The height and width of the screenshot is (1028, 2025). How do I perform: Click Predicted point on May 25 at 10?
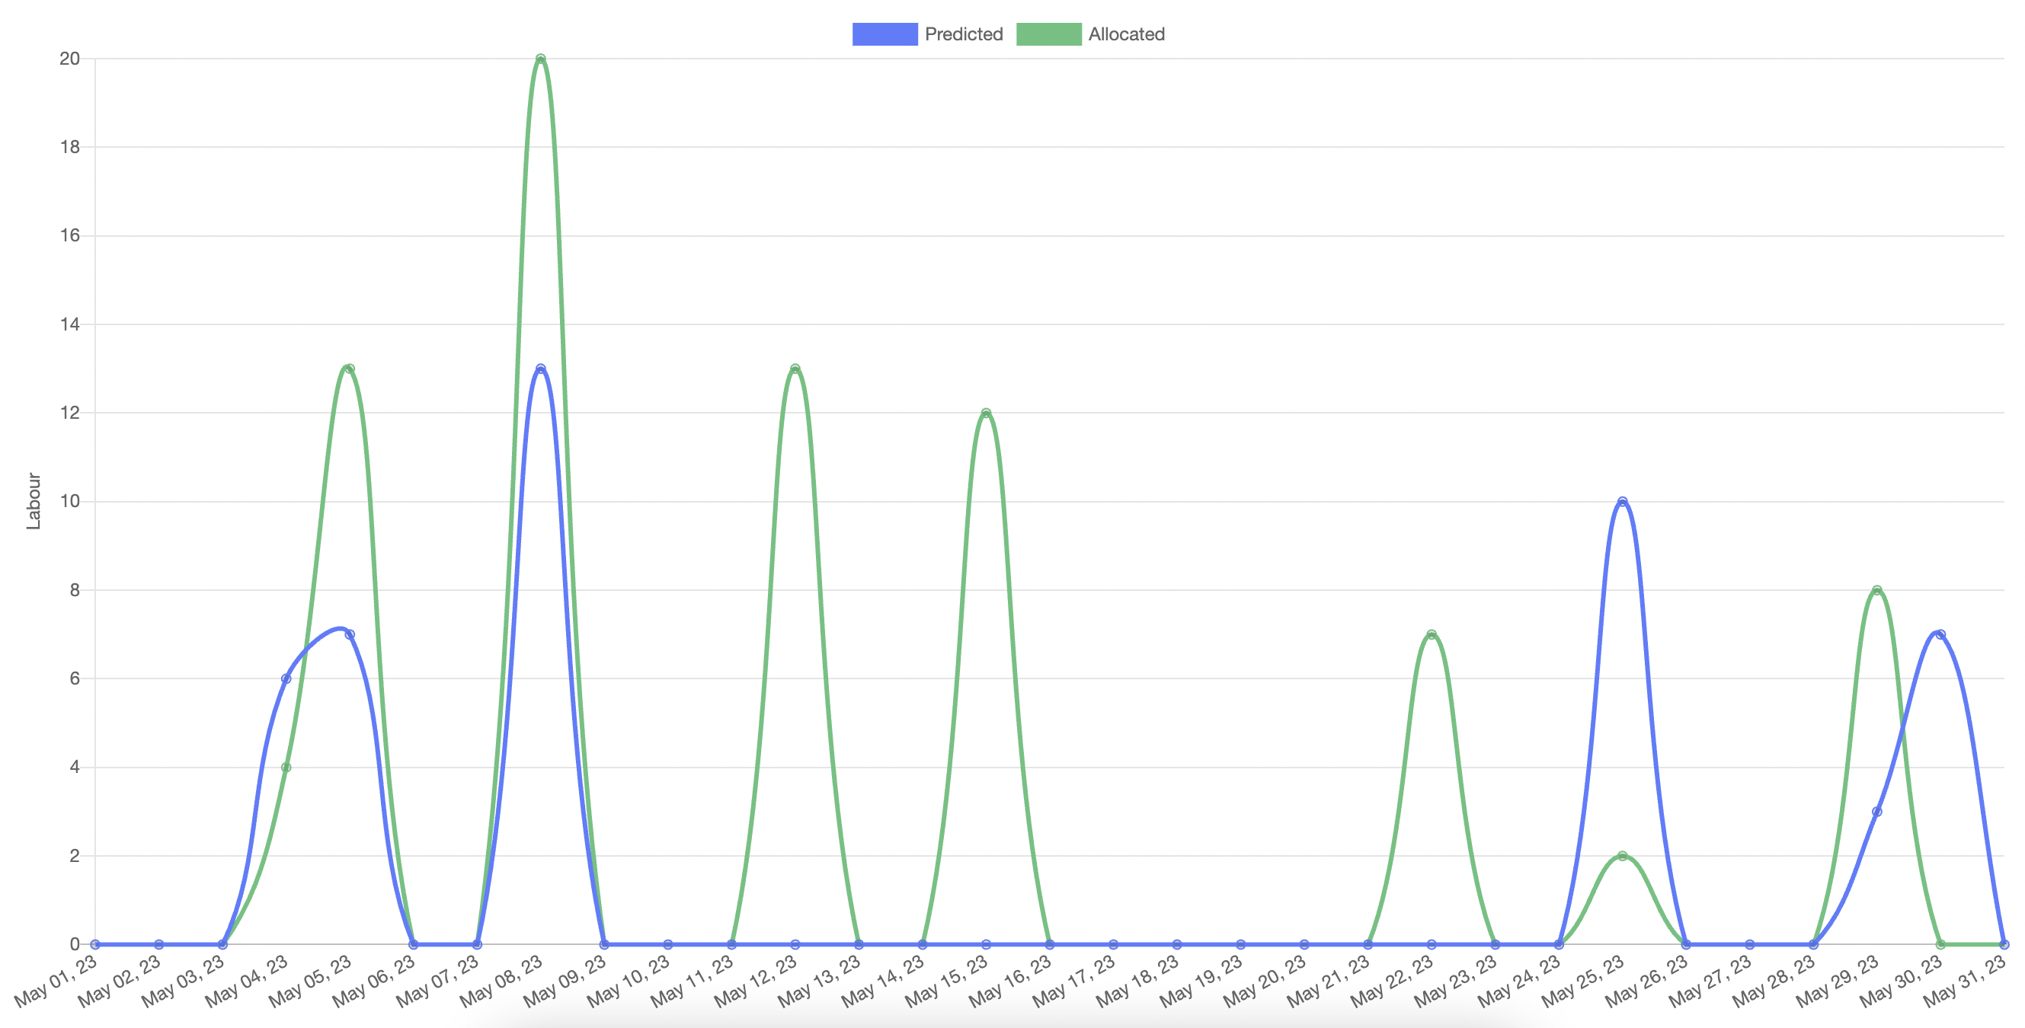click(x=1623, y=501)
